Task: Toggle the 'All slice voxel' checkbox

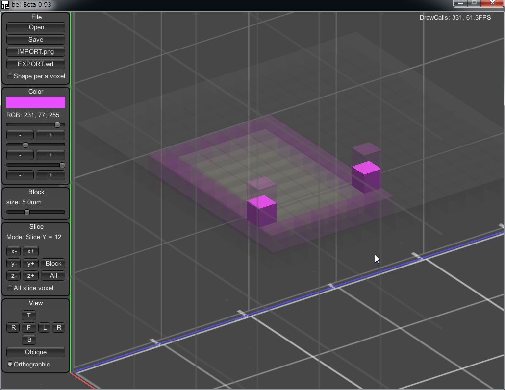Action: point(10,288)
